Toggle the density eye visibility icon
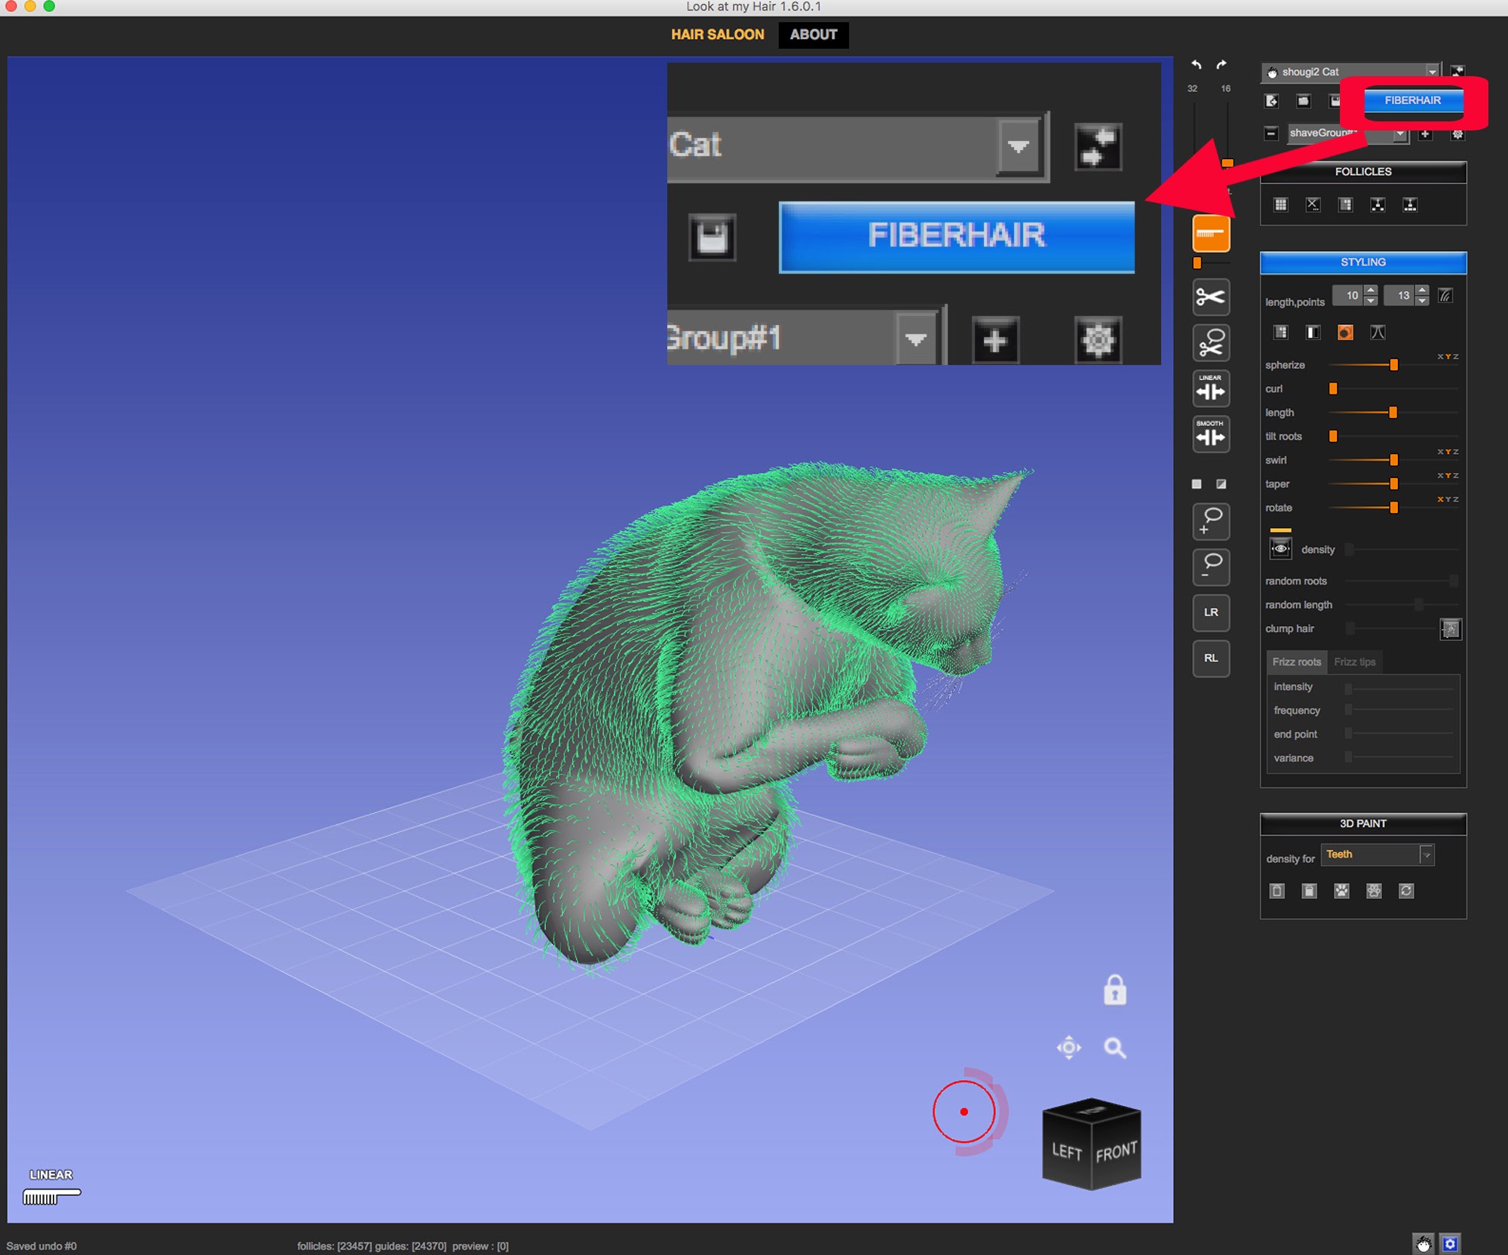The height and width of the screenshot is (1255, 1508). tap(1280, 549)
